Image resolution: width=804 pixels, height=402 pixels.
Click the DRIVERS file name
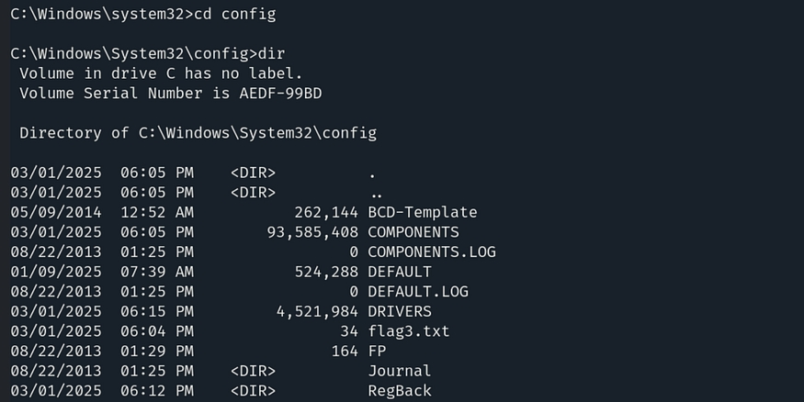pos(400,311)
